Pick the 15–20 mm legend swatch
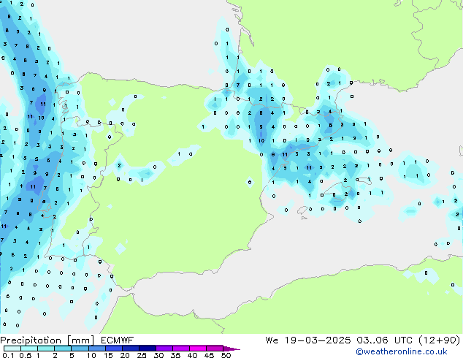The width and height of the screenshot is (463, 358). point(114,349)
